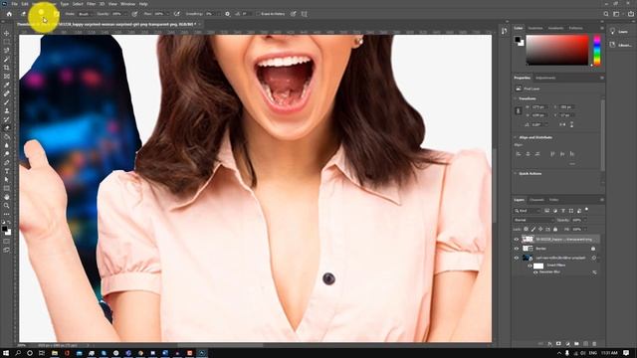Open the smoothing options gear icon
This screenshot has height=358, width=637.
[228, 14]
